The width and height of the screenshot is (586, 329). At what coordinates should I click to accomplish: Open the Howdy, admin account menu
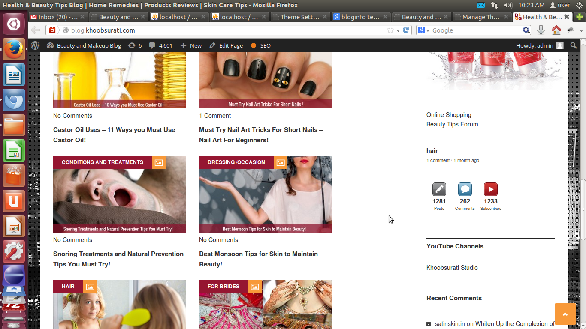[540, 45]
